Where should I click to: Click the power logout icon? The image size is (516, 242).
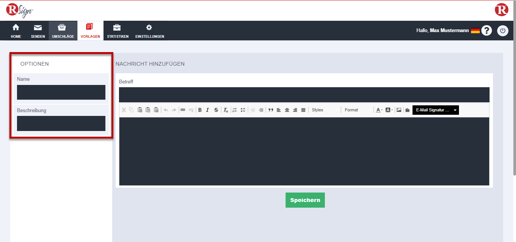tap(503, 31)
